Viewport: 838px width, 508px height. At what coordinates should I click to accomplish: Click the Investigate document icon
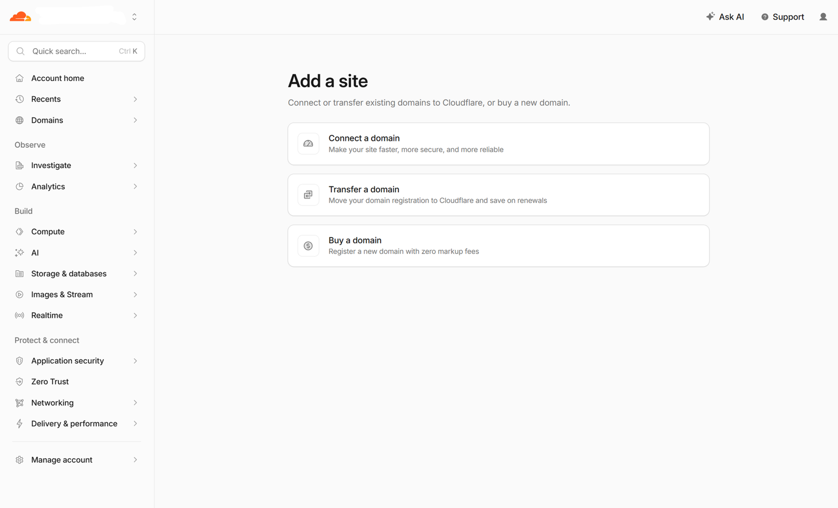(19, 165)
